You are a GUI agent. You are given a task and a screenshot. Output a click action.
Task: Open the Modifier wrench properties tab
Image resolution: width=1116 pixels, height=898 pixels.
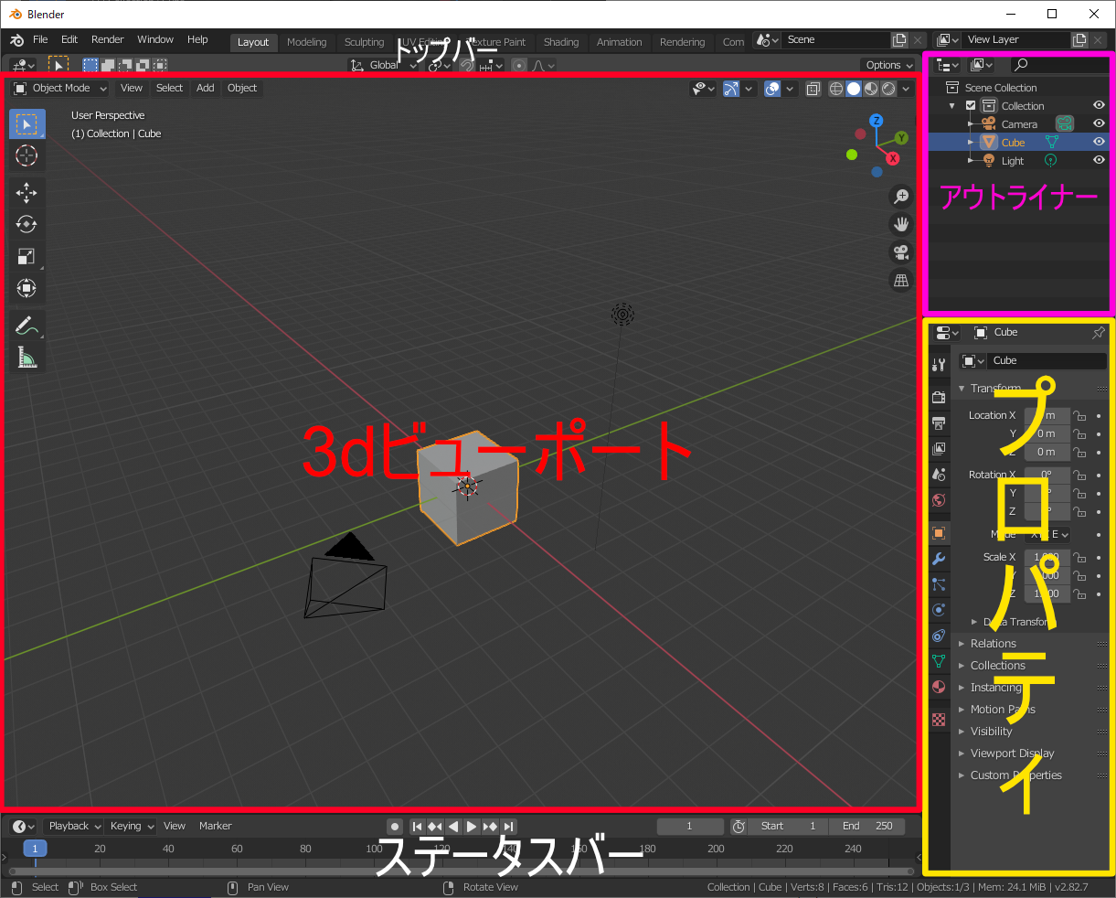tap(939, 559)
